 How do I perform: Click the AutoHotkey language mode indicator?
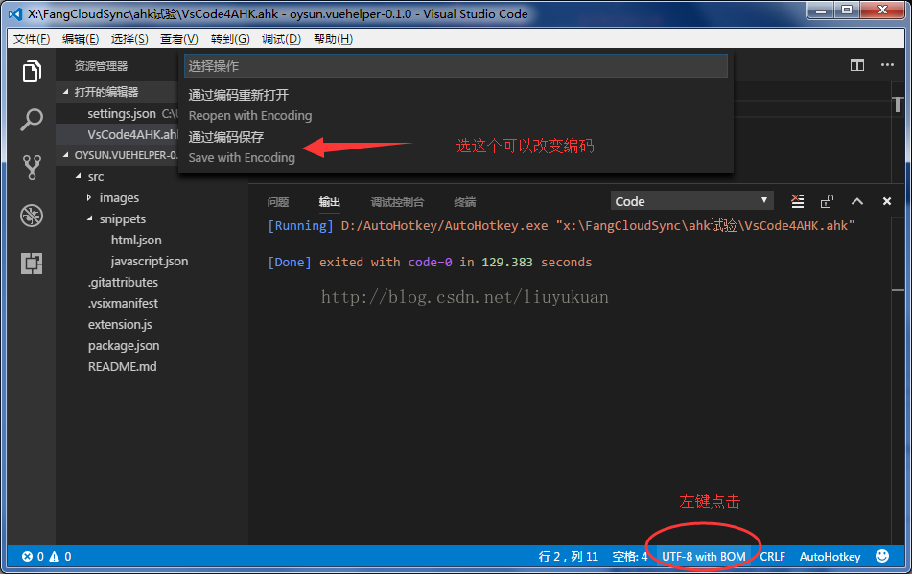[x=830, y=557]
